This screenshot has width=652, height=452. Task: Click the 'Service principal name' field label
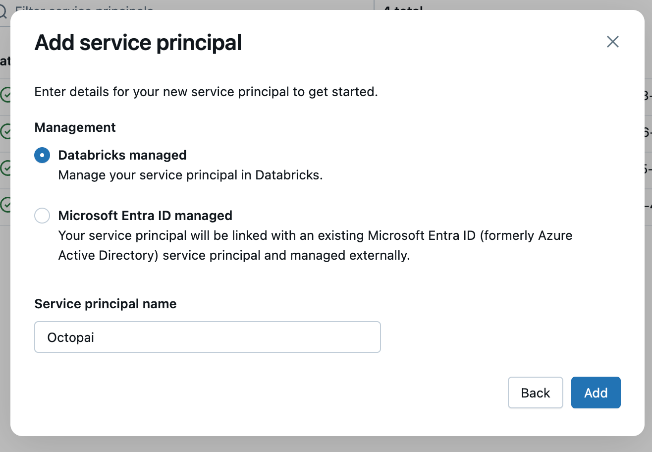pos(105,304)
